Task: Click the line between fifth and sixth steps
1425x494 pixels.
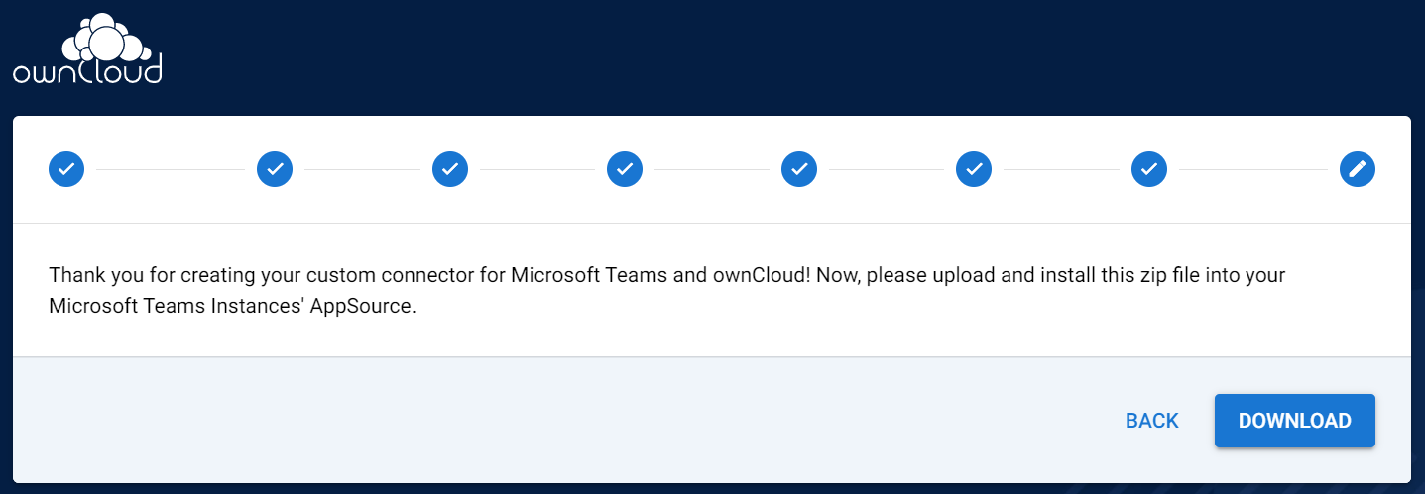Action: [887, 169]
